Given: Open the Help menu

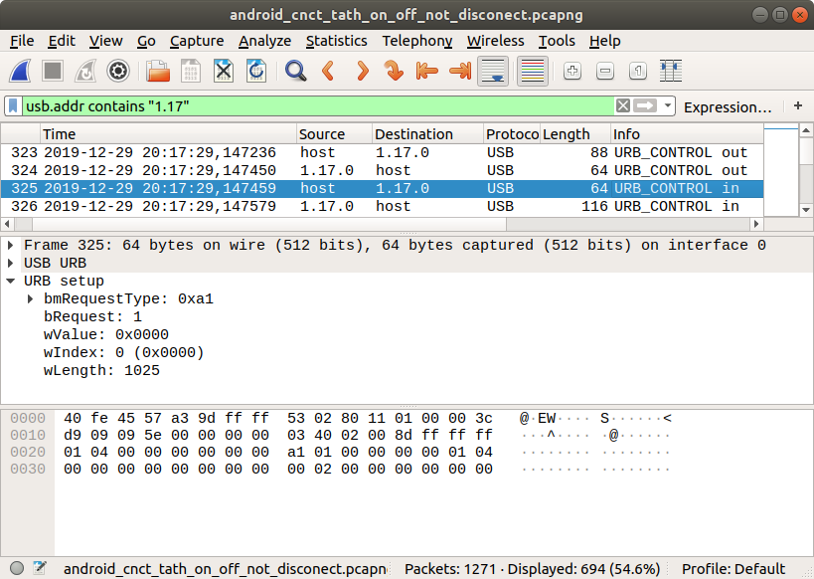Looking at the screenshot, I should click(x=605, y=41).
